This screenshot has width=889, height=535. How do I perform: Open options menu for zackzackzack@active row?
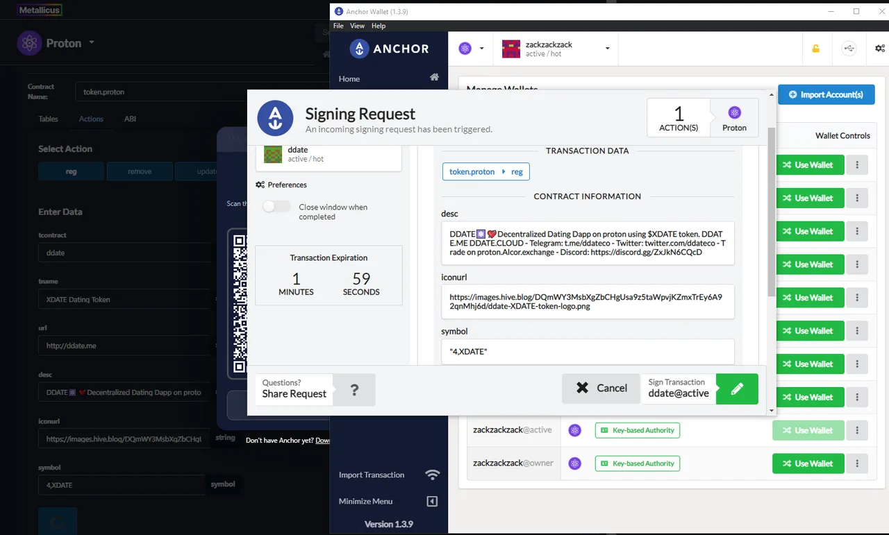point(857,430)
